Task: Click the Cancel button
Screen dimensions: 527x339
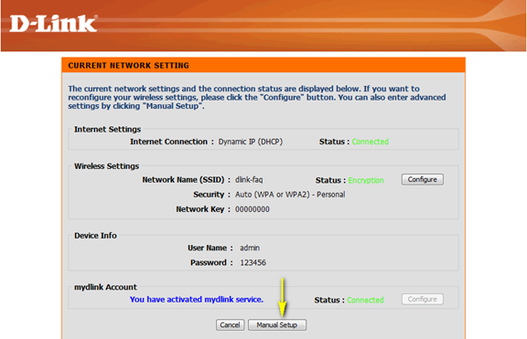Action: click(x=230, y=325)
